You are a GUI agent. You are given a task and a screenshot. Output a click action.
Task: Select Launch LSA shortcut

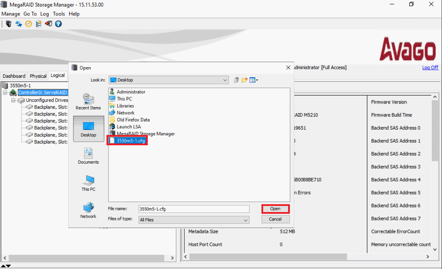coord(125,126)
